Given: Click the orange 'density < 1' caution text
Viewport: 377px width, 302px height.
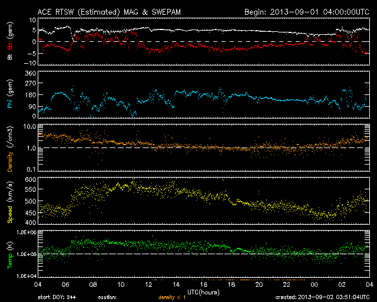Looking at the screenshot, I should [x=172, y=297].
